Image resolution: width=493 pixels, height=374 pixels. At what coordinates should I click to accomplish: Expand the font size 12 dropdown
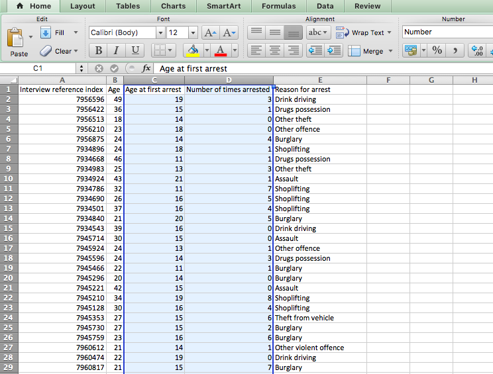[x=193, y=32]
